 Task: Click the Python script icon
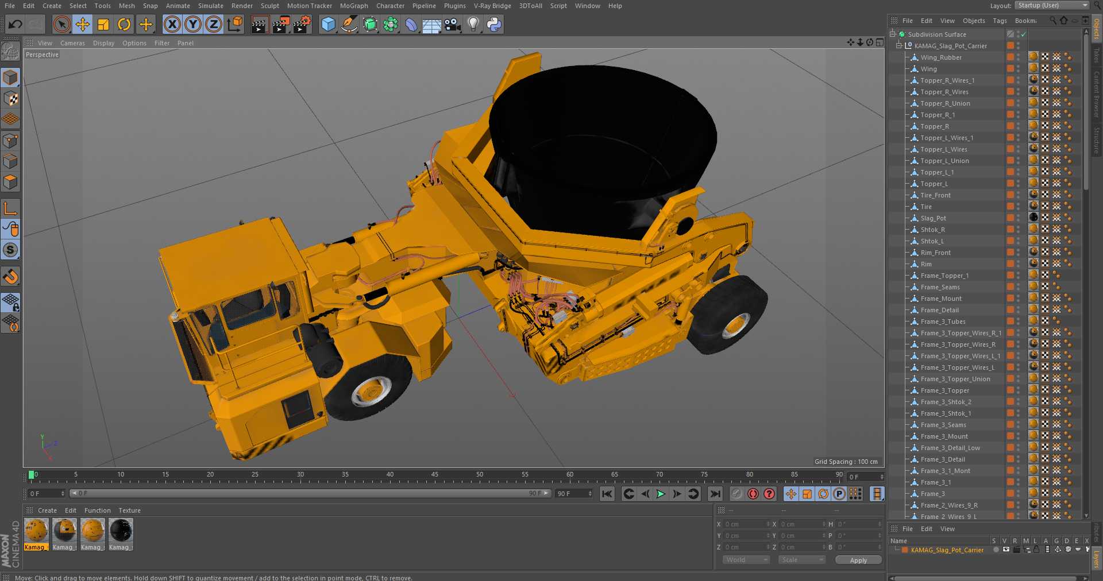point(494,24)
